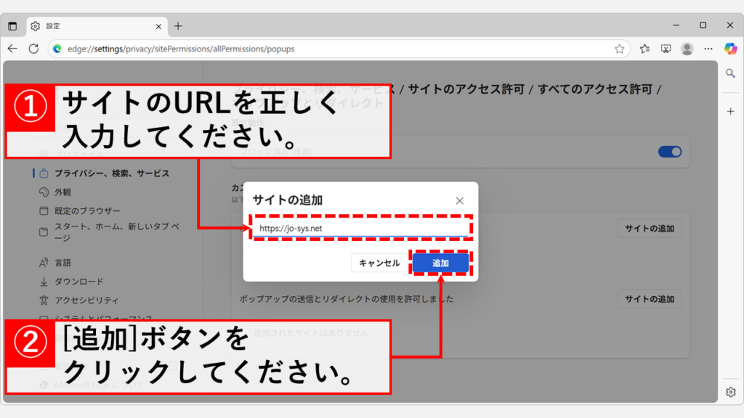Select the 設定 browser tab
The height and width of the screenshot is (418, 744).
point(97,26)
